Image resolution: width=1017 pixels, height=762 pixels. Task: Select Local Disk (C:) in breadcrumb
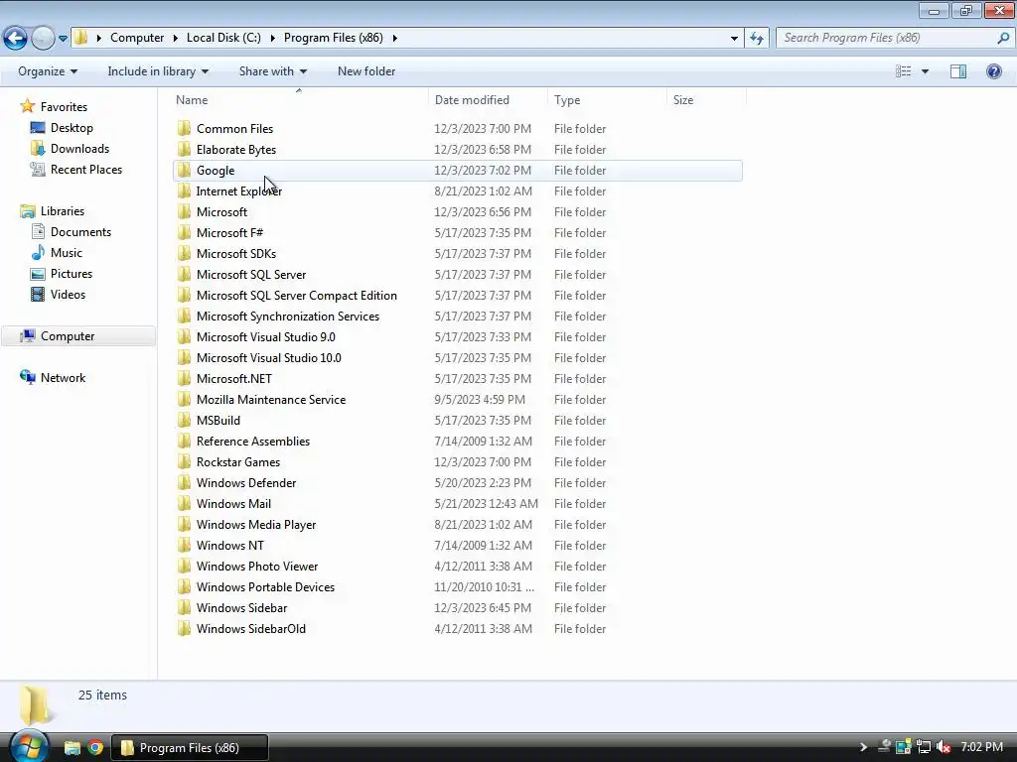point(223,38)
